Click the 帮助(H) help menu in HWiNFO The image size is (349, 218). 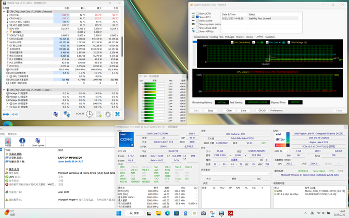coord(13,134)
